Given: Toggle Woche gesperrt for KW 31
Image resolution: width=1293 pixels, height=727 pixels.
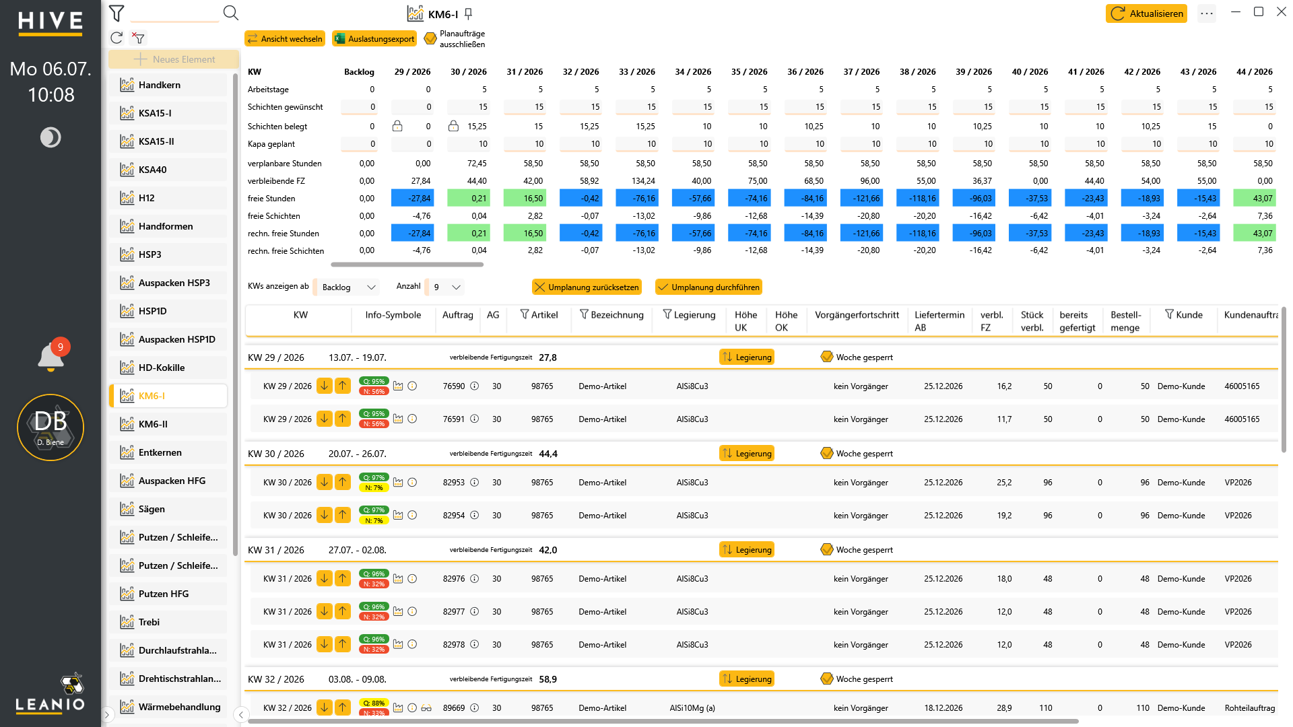Looking at the screenshot, I should [827, 549].
